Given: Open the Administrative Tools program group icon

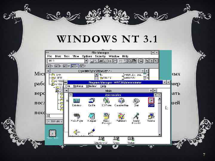Looking at the screenshot, I should click(x=101, y=140).
